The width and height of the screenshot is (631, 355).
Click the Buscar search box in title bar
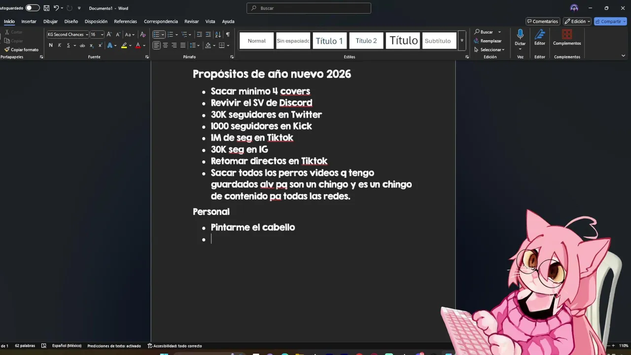click(x=309, y=8)
